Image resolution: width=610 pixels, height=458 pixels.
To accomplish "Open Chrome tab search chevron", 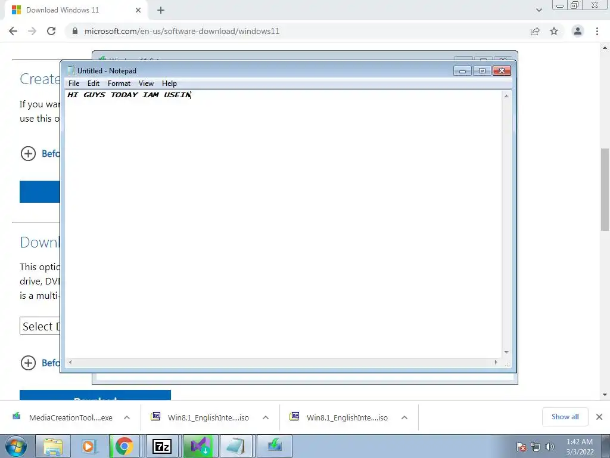I will [539, 10].
